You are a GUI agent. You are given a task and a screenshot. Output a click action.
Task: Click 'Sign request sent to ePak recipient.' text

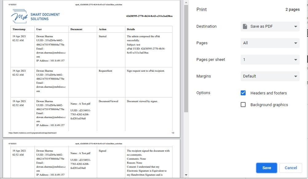click(146, 71)
